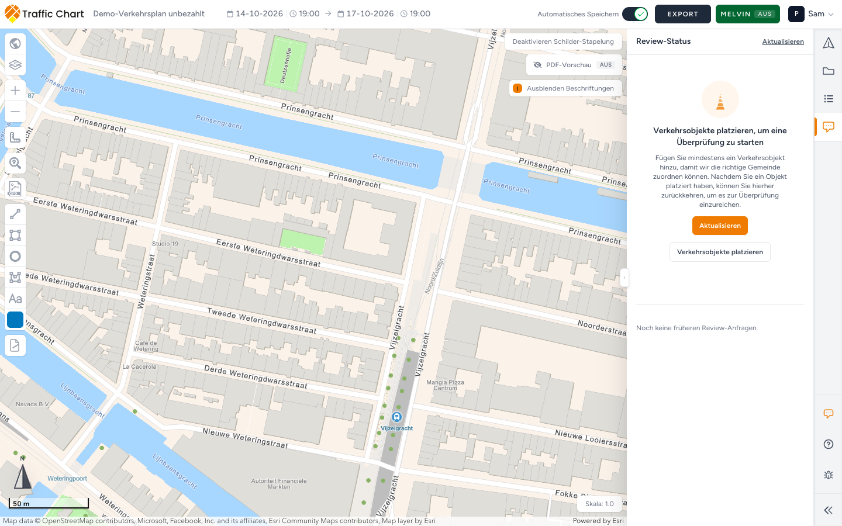The image size is (842, 526).
Task: Select the Aa text tool
Action: coord(15,299)
